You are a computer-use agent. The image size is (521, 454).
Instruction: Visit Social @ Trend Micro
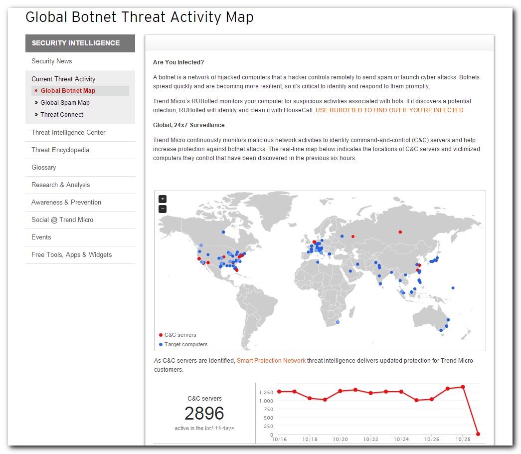[x=62, y=220]
